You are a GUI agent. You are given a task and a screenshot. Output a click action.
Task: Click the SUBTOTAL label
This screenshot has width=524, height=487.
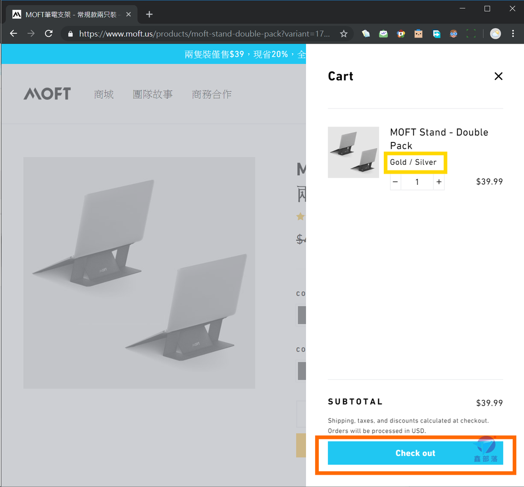pyautogui.click(x=355, y=401)
